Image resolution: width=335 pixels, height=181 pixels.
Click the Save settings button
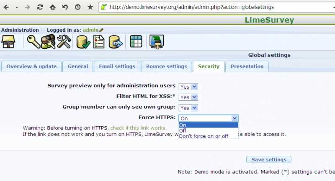tap(268, 159)
